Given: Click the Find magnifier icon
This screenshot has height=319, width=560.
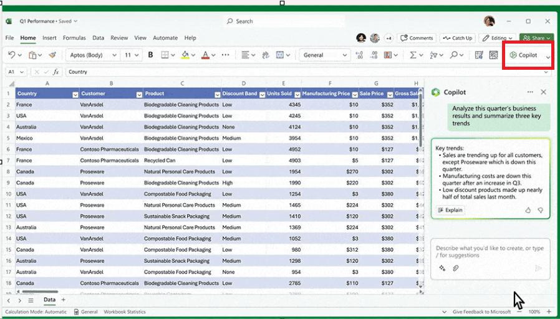Looking at the screenshot, I should point(453,55).
